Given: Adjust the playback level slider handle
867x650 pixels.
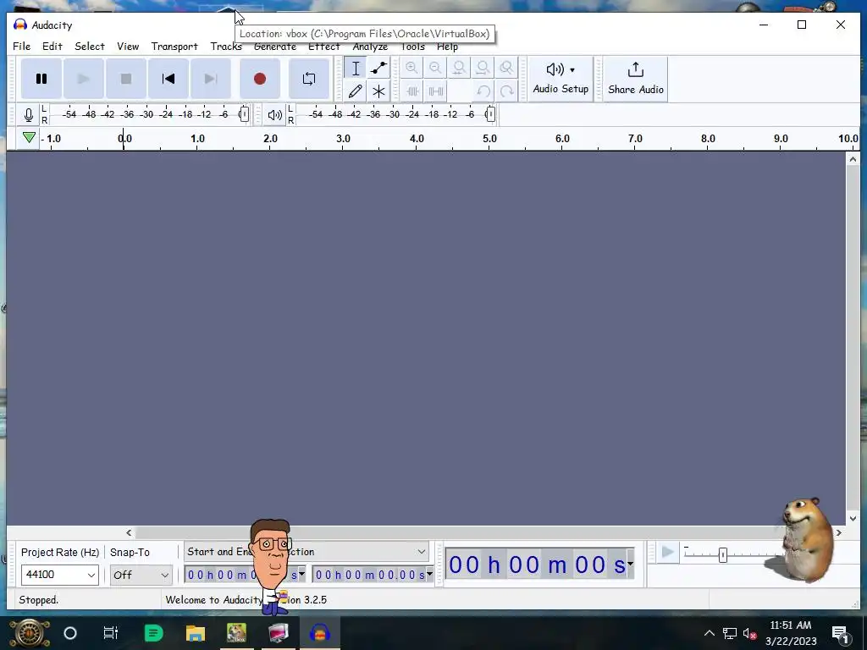Looking at the screenshot, I should (x=490, y=114).
